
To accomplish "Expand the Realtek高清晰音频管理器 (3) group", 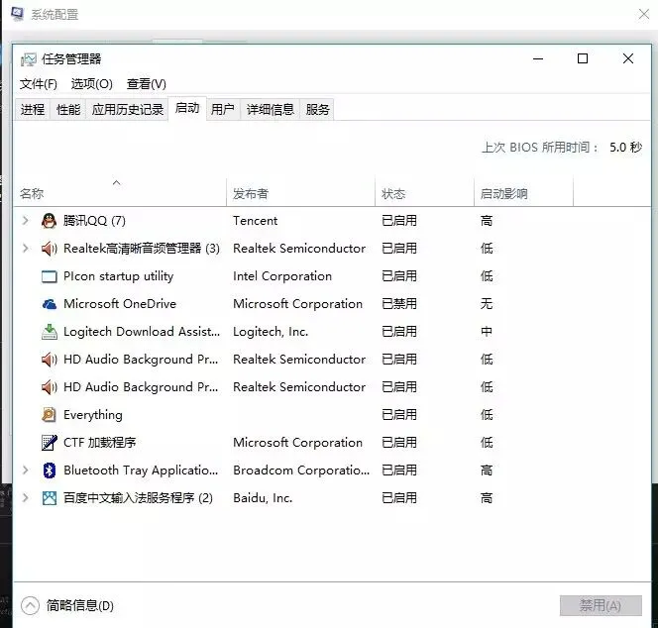I will [25, 248].
